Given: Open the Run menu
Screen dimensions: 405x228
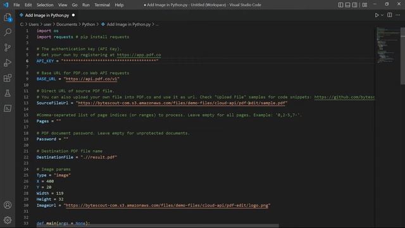Looking at the screenshot, I should (x=86, y=5).
